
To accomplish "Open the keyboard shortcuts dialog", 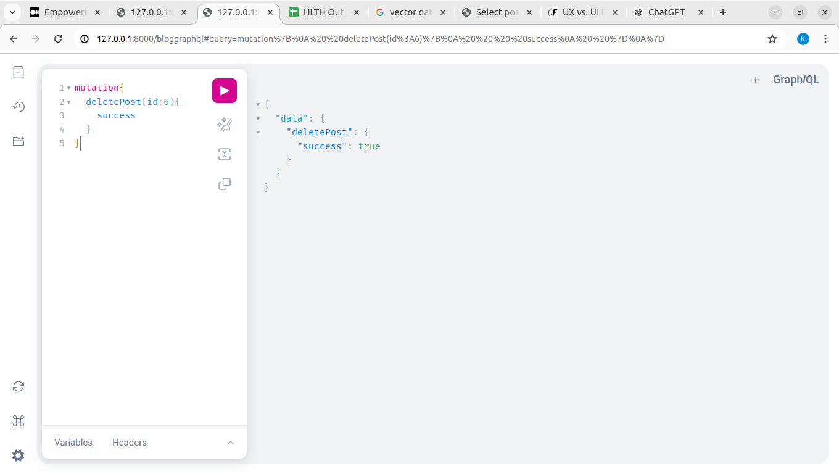I will click(19, 421).
